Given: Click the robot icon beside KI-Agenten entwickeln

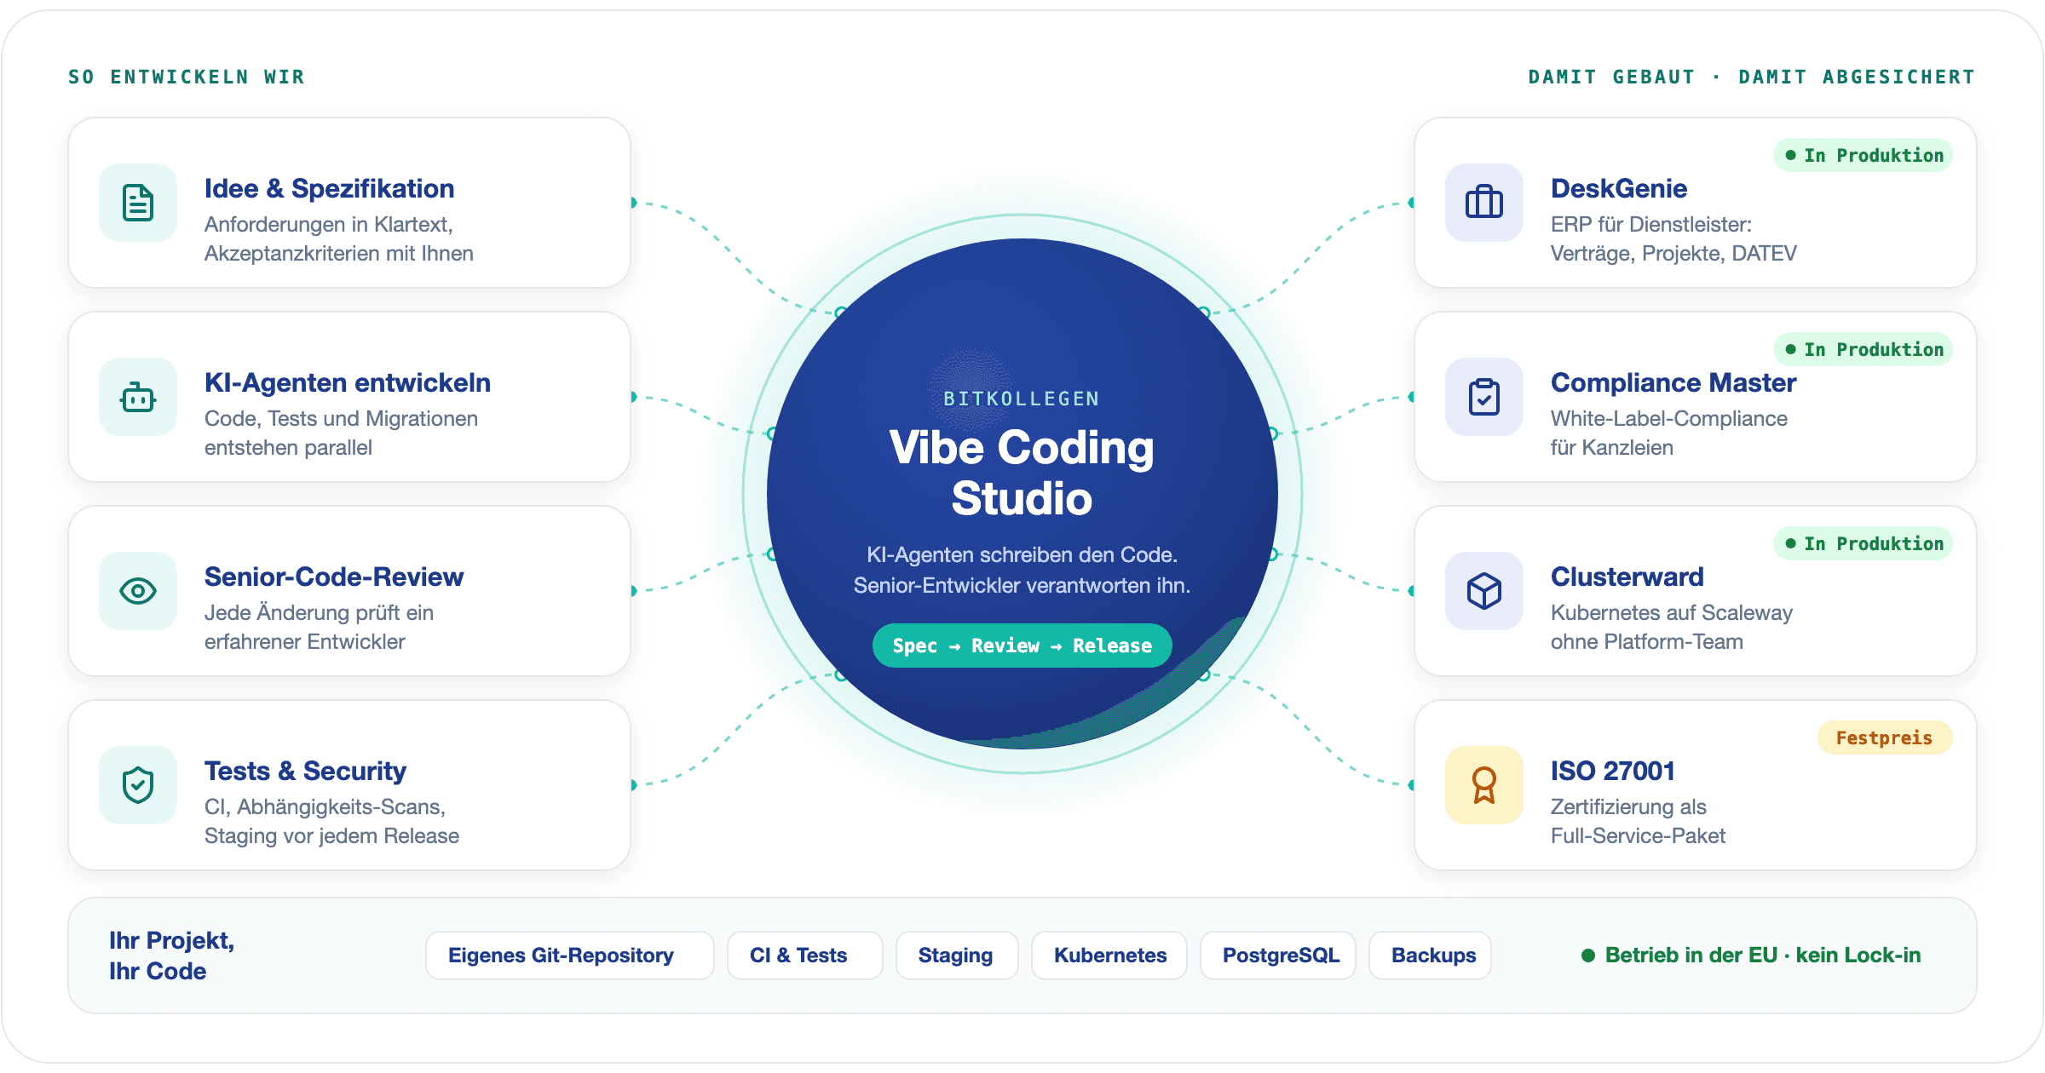Looking at the screenshot, I should point(138,397).
